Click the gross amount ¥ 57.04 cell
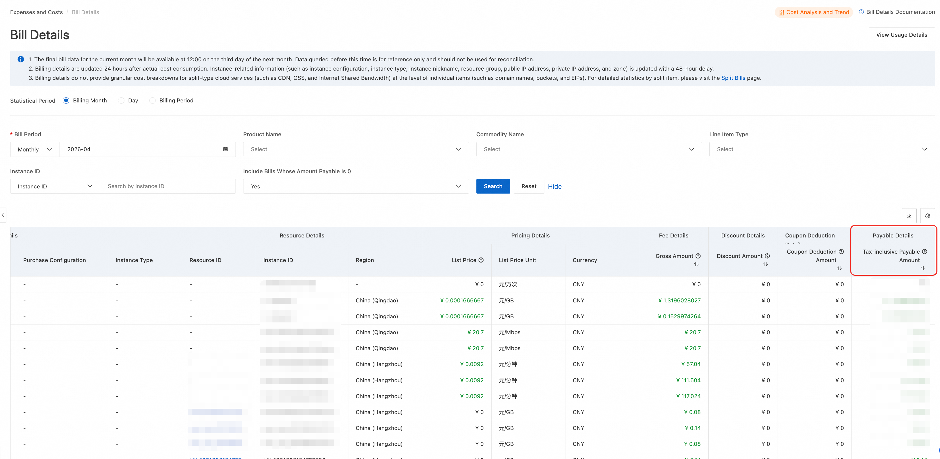This screenshot has height=459, width=940. pyautogui.click(x=691, y=364)
